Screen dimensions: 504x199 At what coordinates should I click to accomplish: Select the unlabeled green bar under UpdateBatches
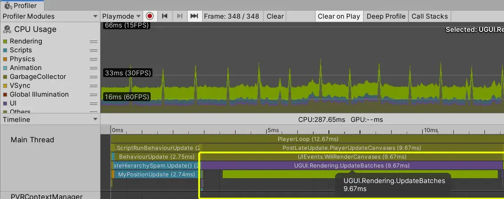360,174
